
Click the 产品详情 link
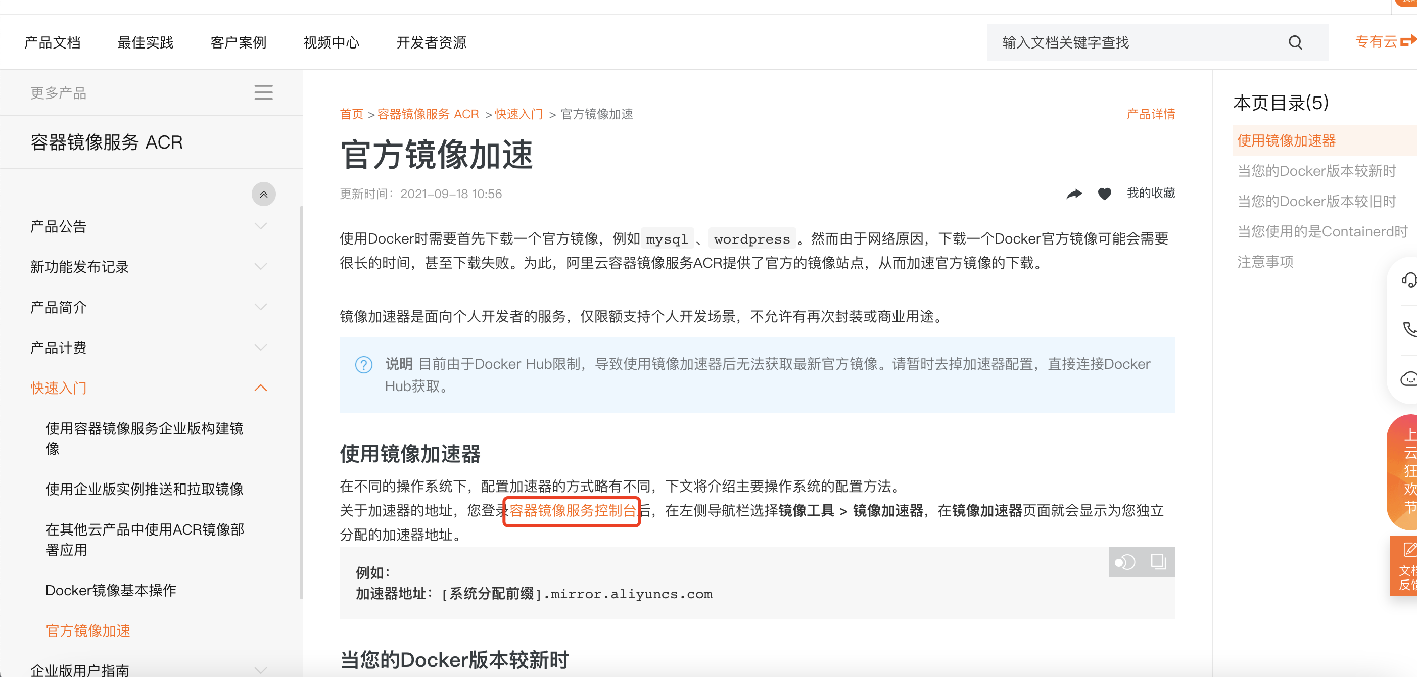(x=1150, y=114)
